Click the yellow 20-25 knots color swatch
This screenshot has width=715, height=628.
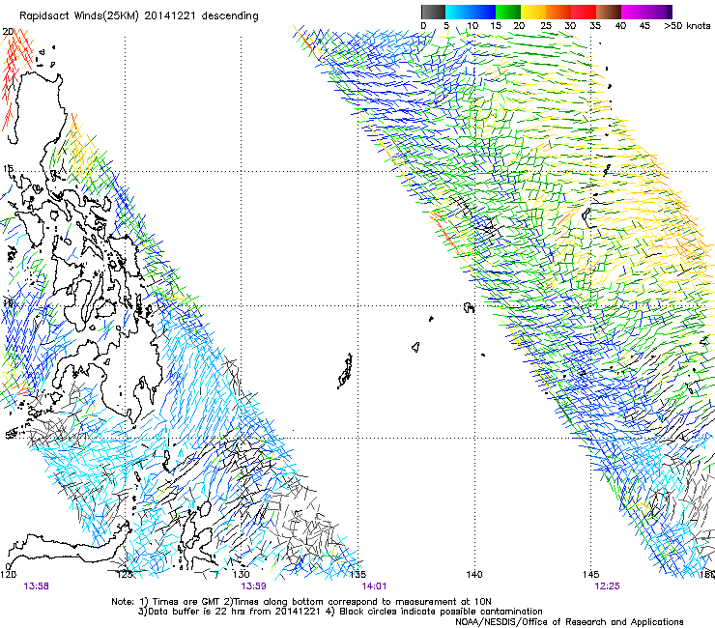tap(533, 12)
